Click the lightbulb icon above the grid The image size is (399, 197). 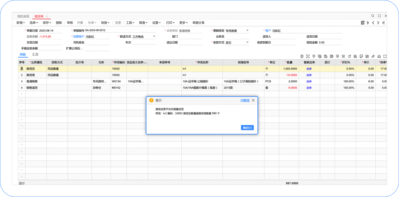[302, 56]
